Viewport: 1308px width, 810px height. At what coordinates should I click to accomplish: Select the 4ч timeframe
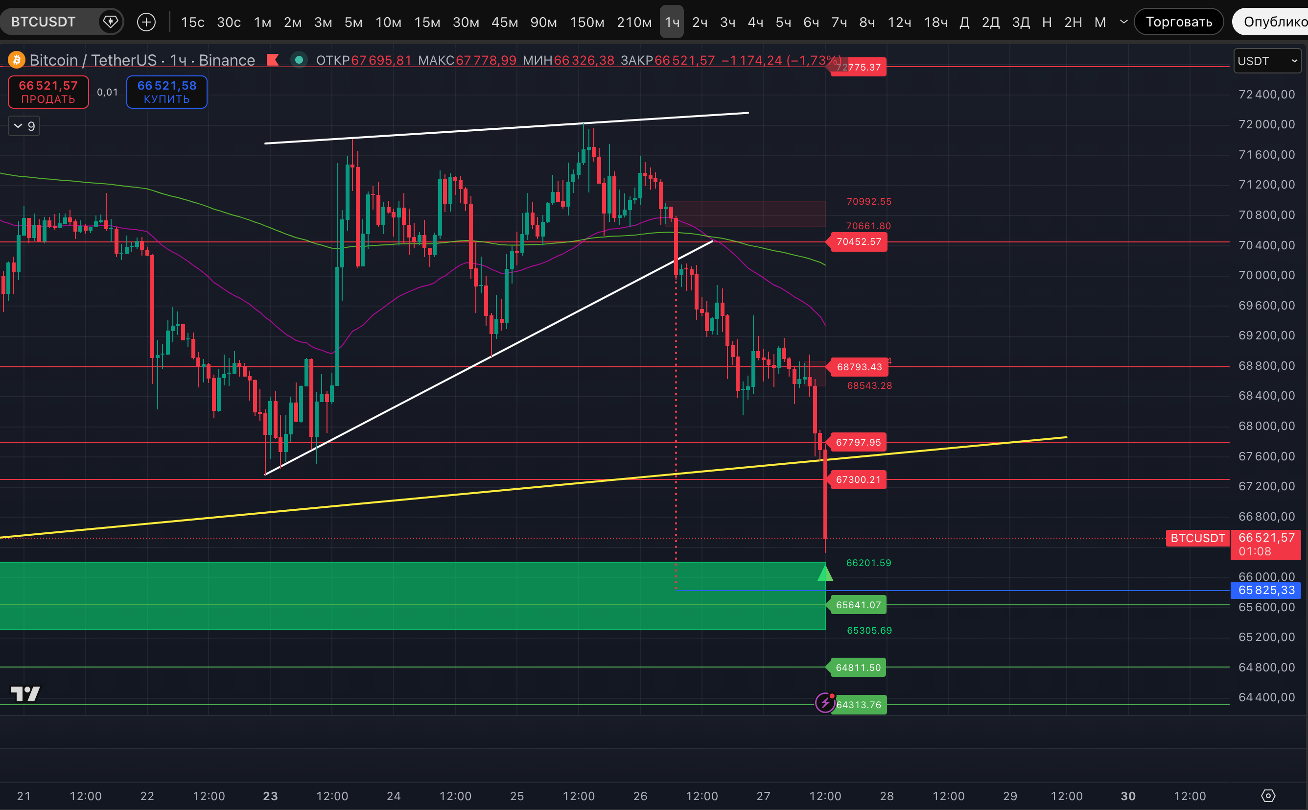pos(755,22)
